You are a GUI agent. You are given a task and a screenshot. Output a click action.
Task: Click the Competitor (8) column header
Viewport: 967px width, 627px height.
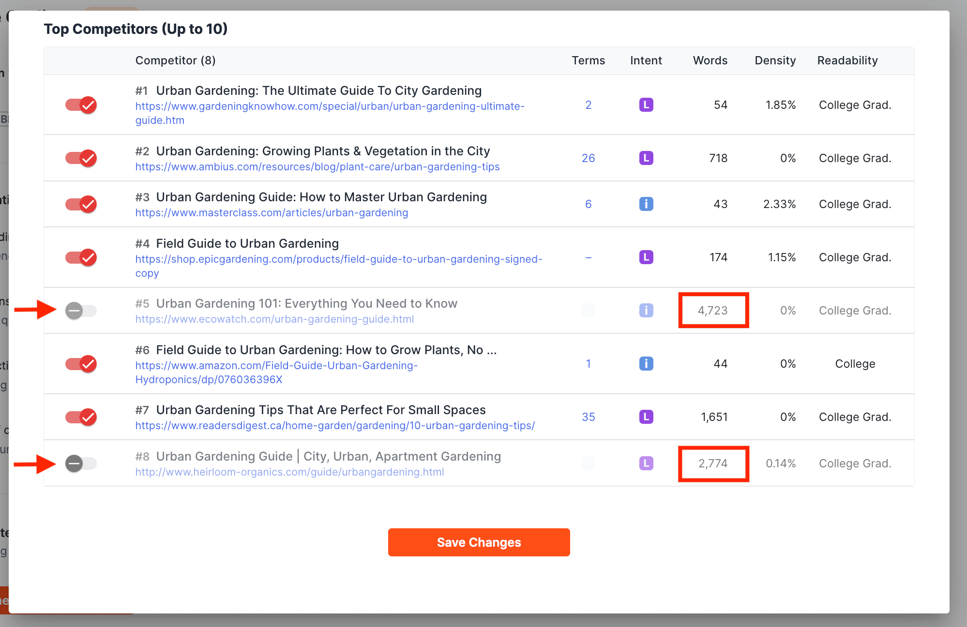coord(175,60)
